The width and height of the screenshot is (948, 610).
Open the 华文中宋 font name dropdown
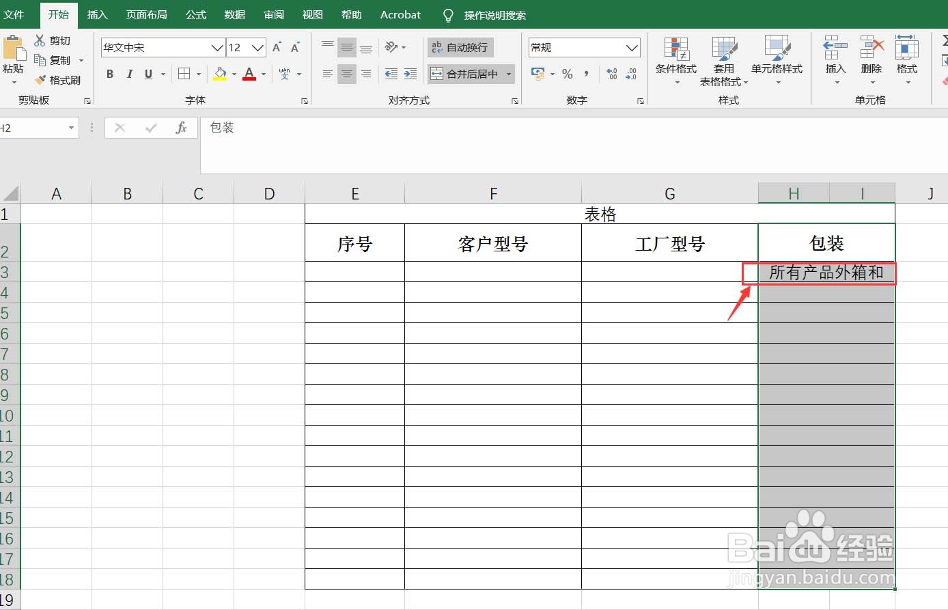(x=217, y=47)
